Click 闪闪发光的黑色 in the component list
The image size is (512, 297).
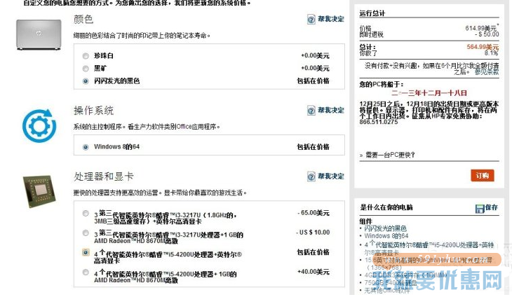385,228
